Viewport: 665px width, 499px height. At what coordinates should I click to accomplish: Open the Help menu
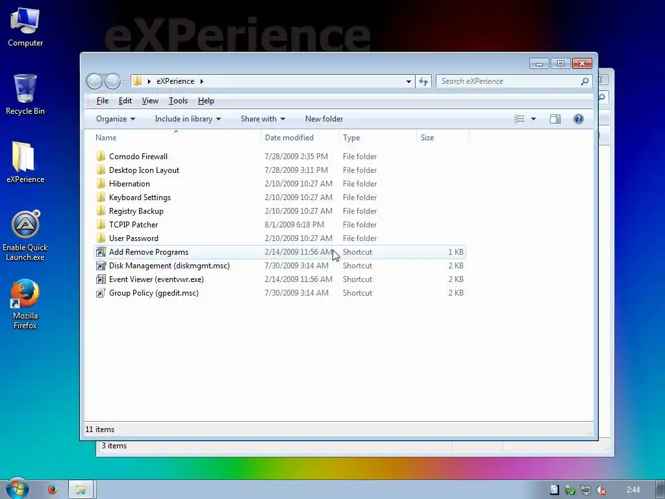(x=206, y=101)
